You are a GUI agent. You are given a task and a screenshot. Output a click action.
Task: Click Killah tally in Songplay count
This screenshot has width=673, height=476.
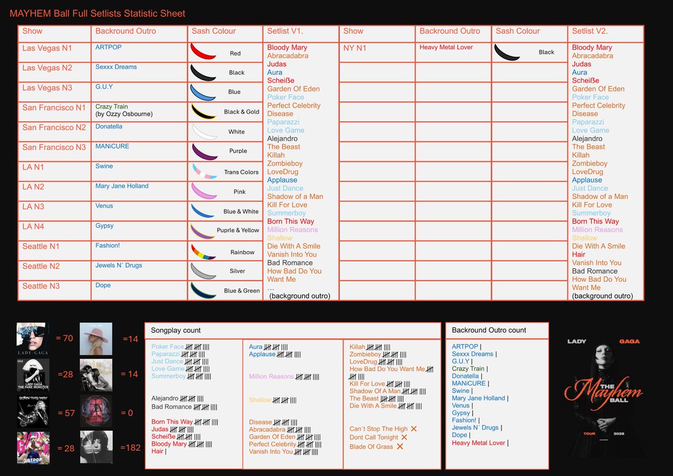click(x=377, y=347)
